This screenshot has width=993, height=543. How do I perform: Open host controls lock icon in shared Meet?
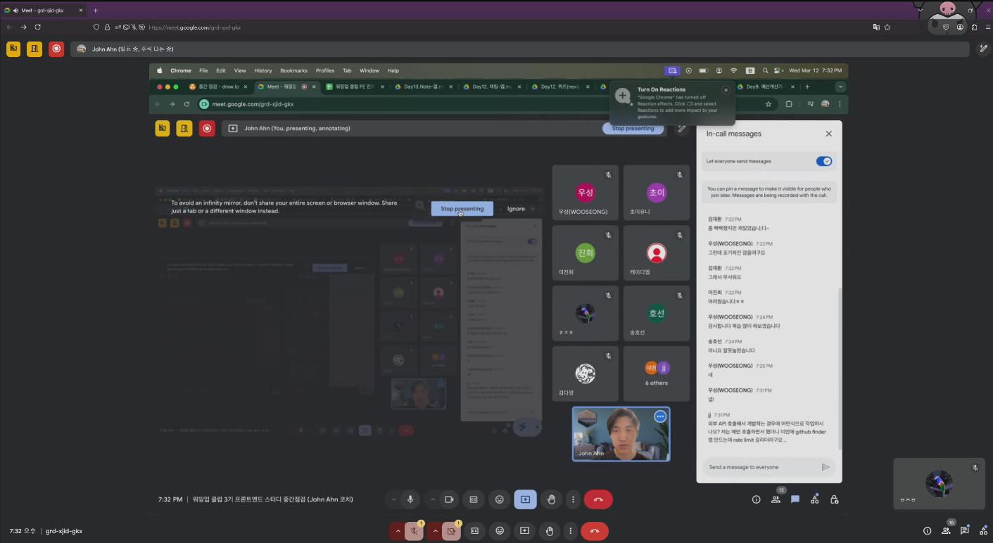834,499
